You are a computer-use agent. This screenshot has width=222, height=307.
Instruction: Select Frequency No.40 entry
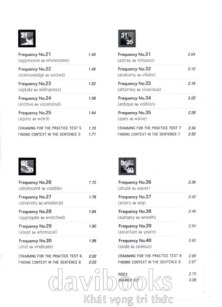point(135,241)
